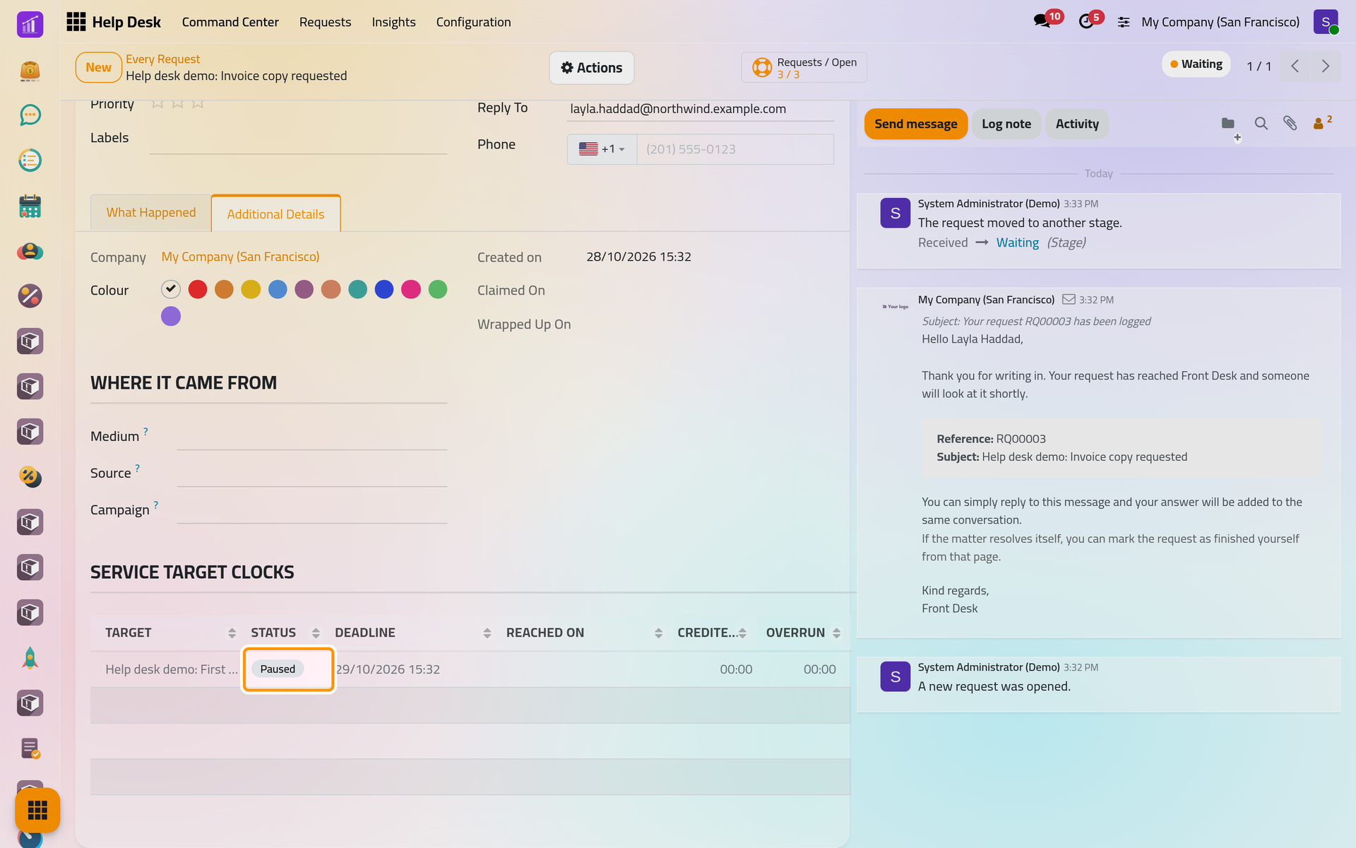
Task: Sort by the DEADLINE column
Action: coord(413,632)
